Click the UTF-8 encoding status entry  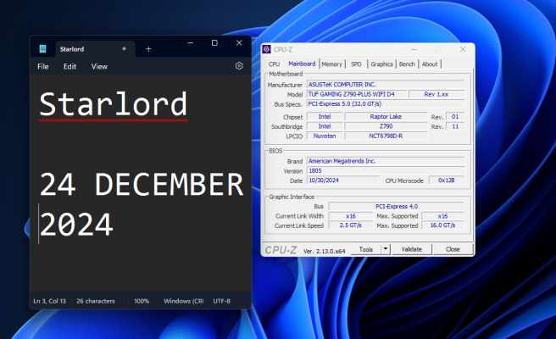[221, 301]
